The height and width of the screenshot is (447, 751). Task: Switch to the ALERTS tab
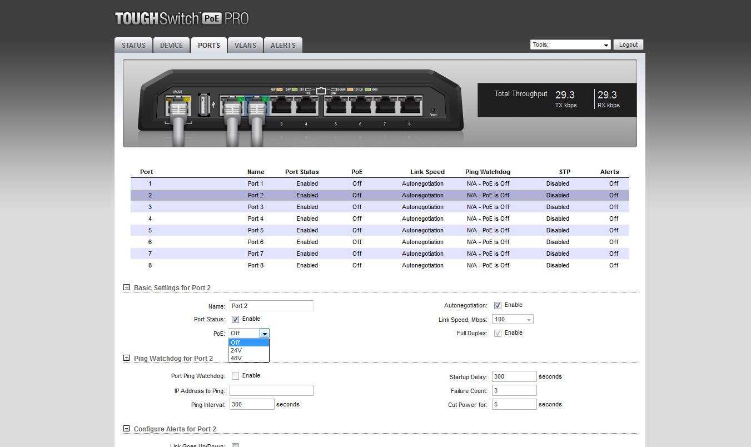point(283,45)
